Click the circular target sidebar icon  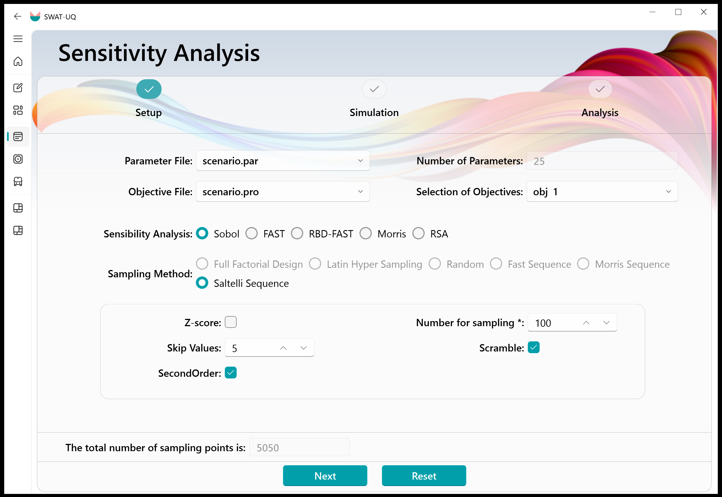click(18, 159)
